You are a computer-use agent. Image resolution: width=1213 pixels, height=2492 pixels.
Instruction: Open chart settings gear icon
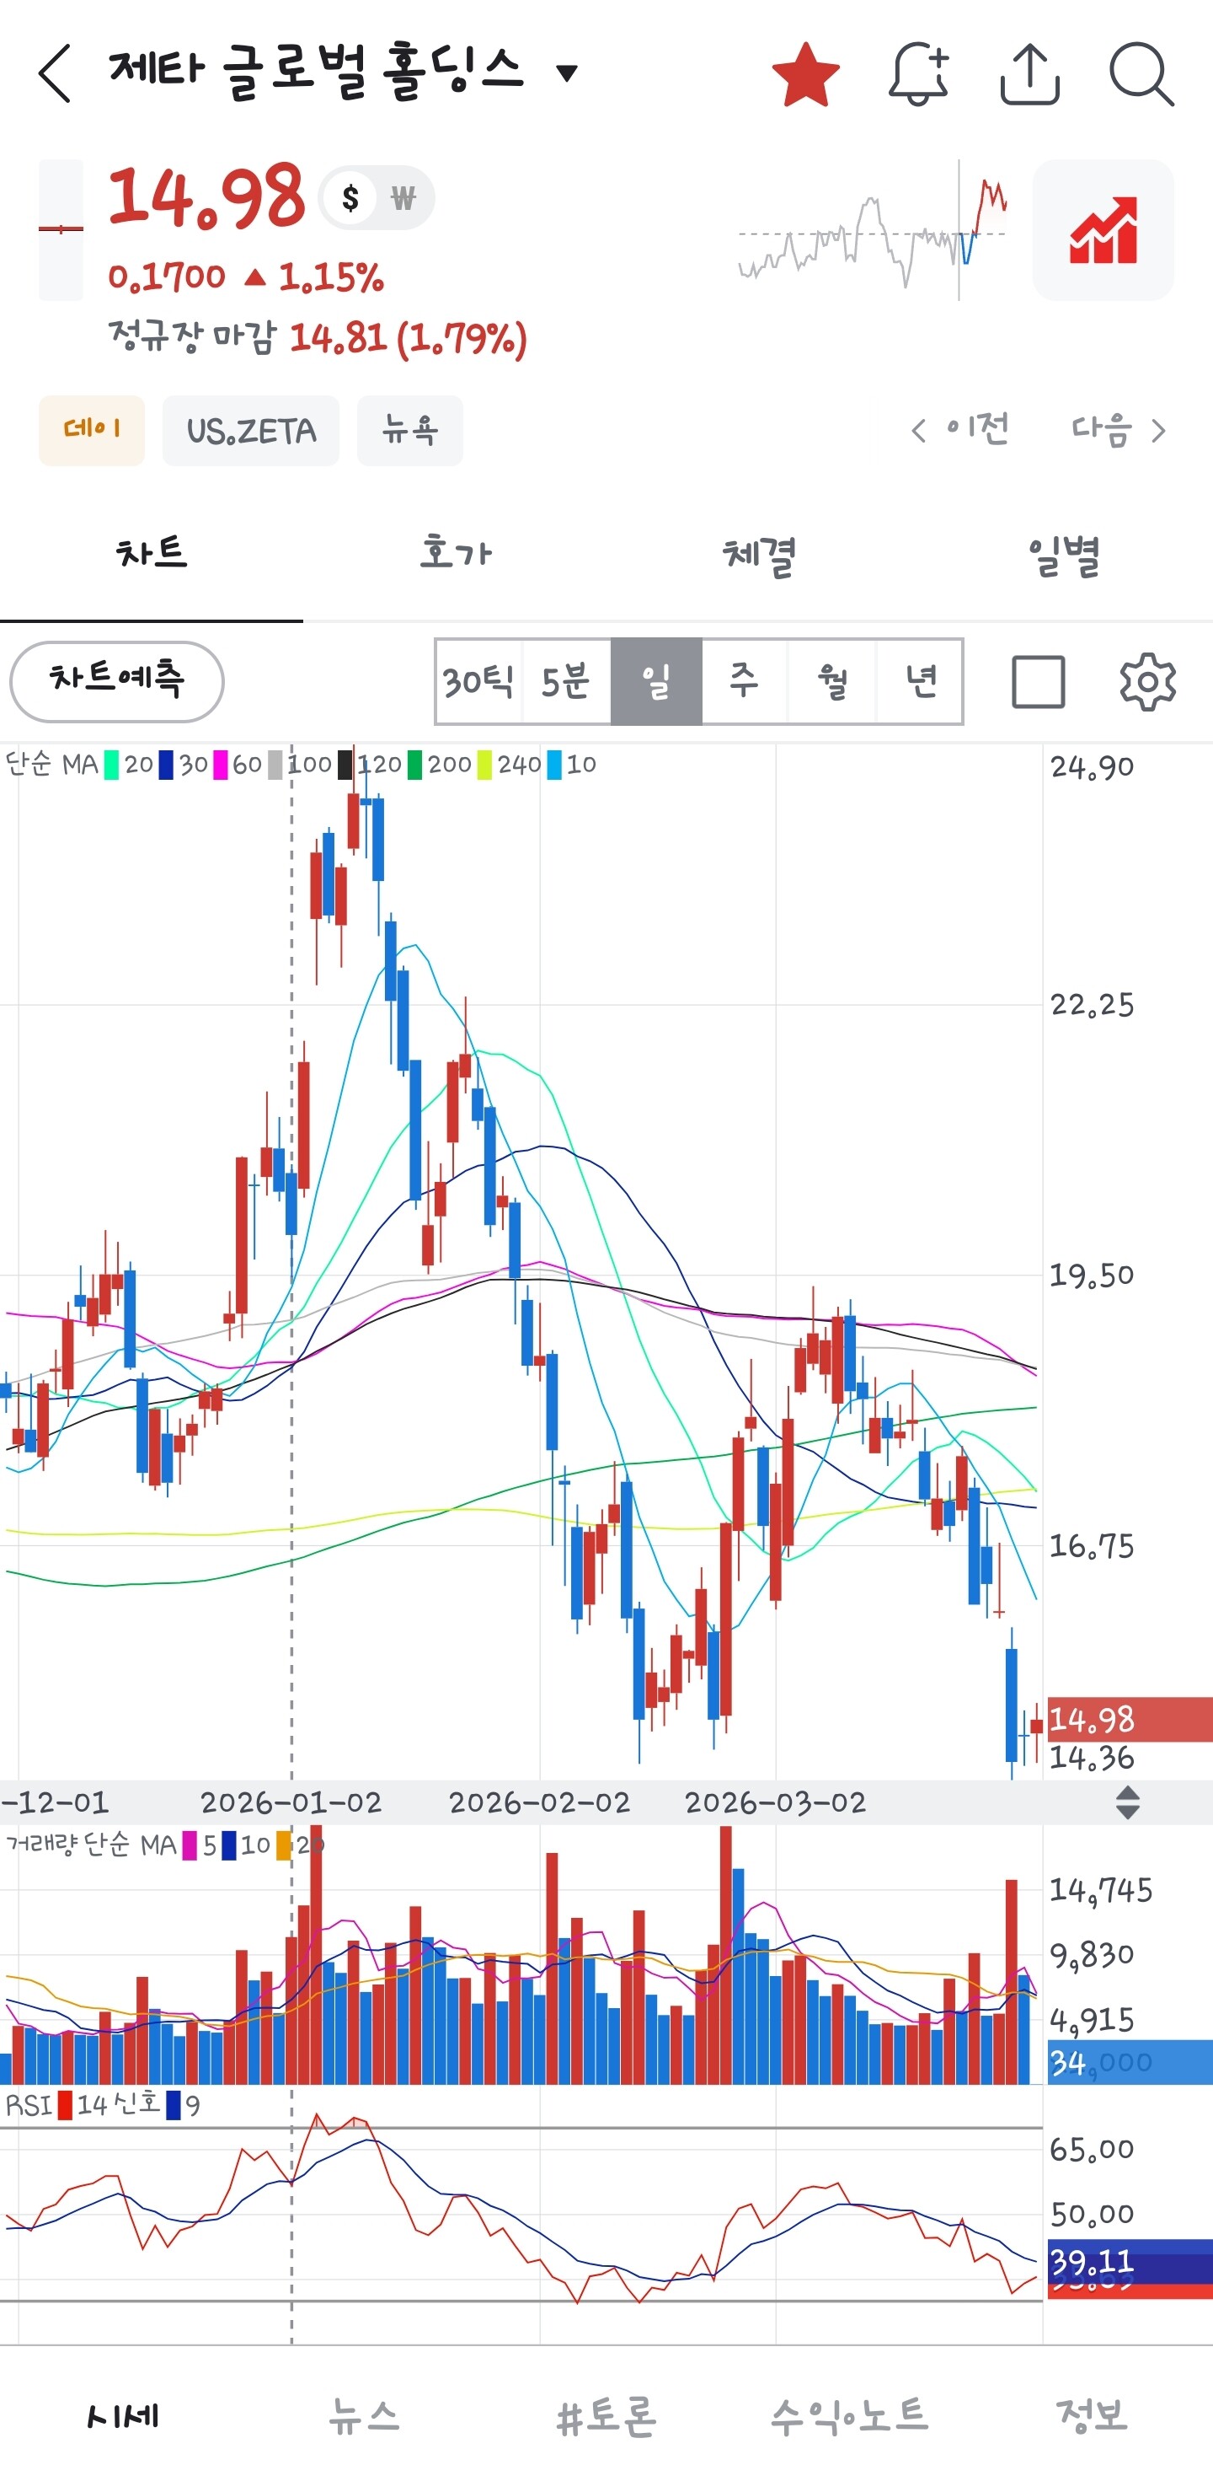(x=1147, y=681)
